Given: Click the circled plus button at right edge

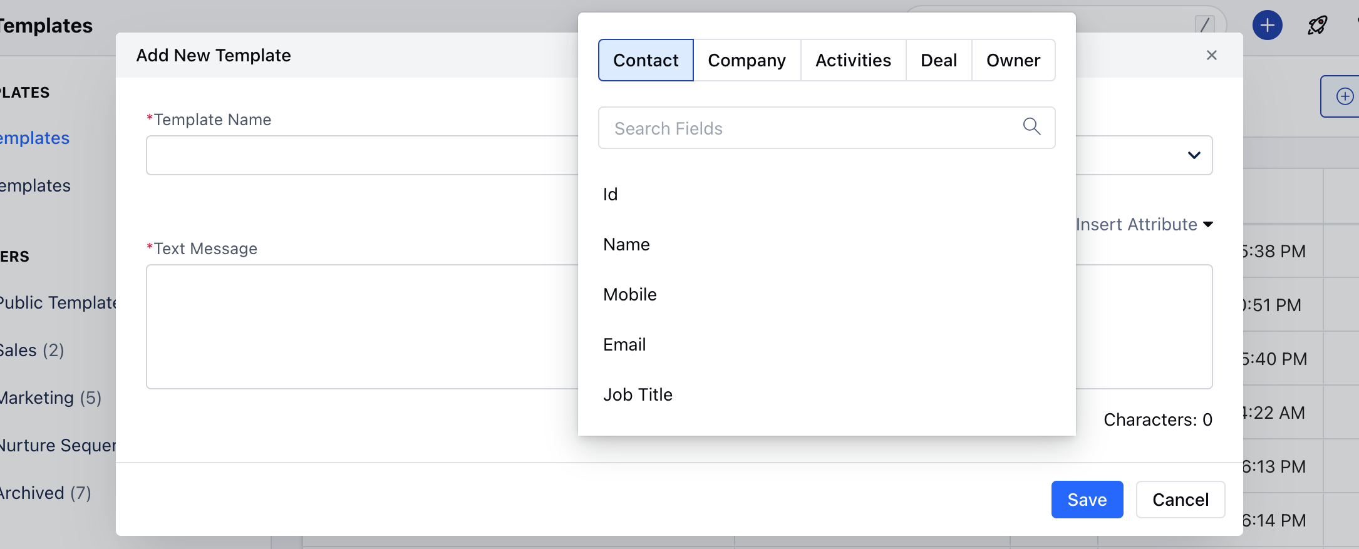Looking at the screenshot, I should 1344,96.
